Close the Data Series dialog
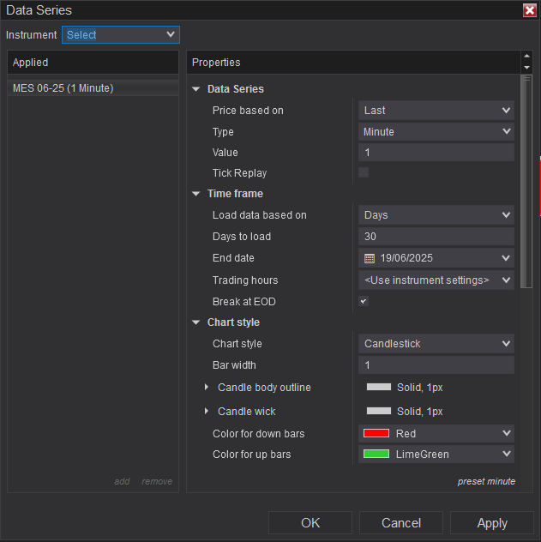The height and width of the screenshot is (542, 541). tap(530, 10)
